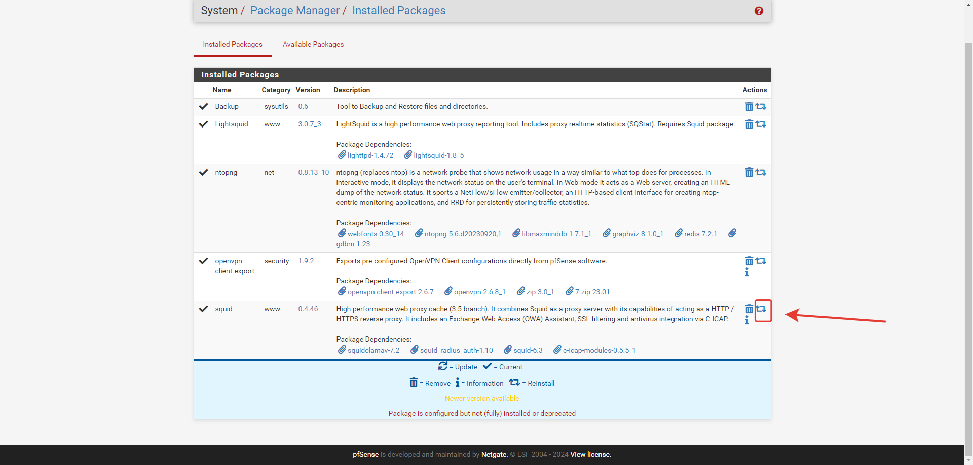Open gdbm-1.23 dependency link

click(x=353, y=244)
